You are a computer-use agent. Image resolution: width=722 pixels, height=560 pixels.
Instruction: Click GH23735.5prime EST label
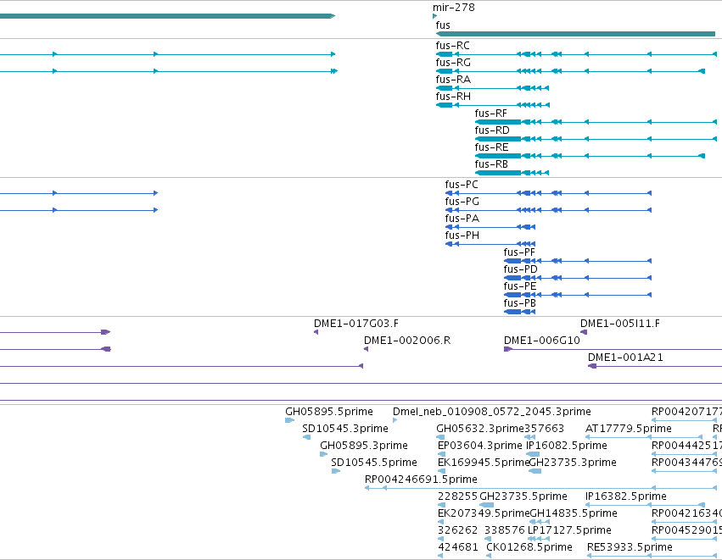[x=523, y=496]
